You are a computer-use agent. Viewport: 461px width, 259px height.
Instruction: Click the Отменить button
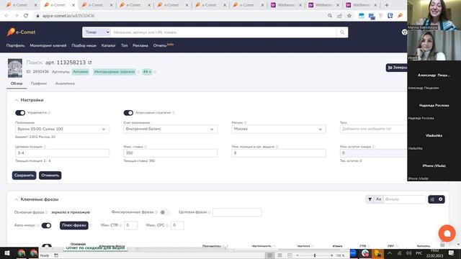click(50, 176)
